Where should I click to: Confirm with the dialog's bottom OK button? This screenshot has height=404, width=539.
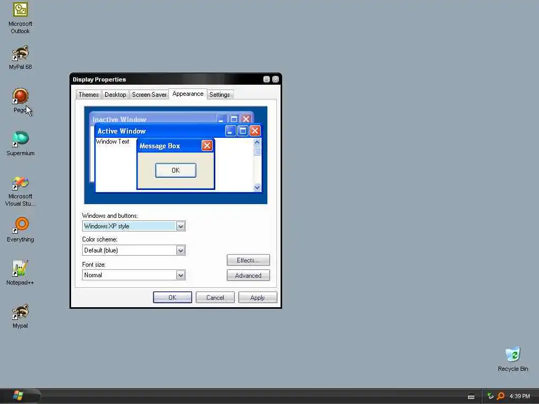click(173, 298)
